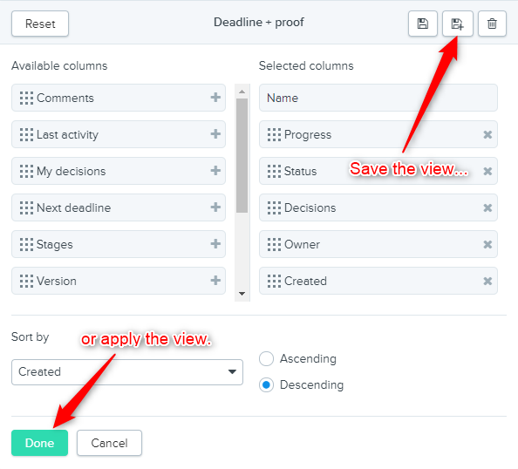Remove the Owner column with its X
Screen dimensions: 518x469
point(487,245)
